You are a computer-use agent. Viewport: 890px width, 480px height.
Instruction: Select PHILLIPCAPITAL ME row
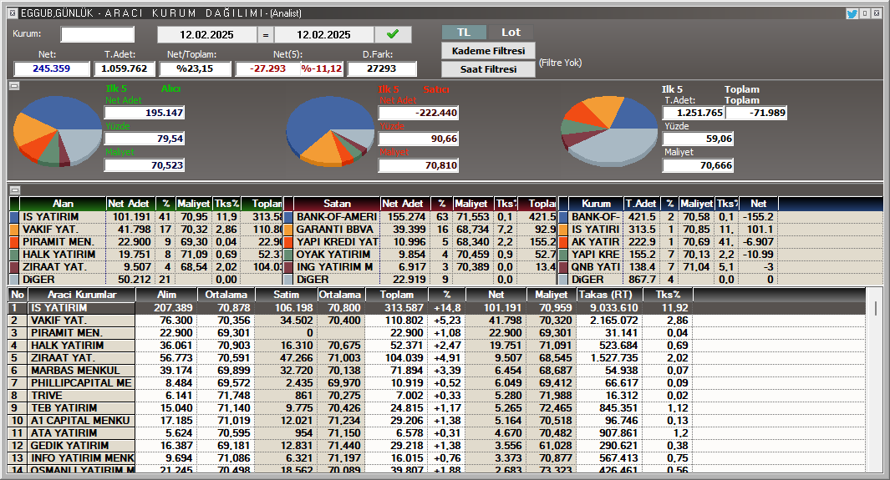click(436, 383)
